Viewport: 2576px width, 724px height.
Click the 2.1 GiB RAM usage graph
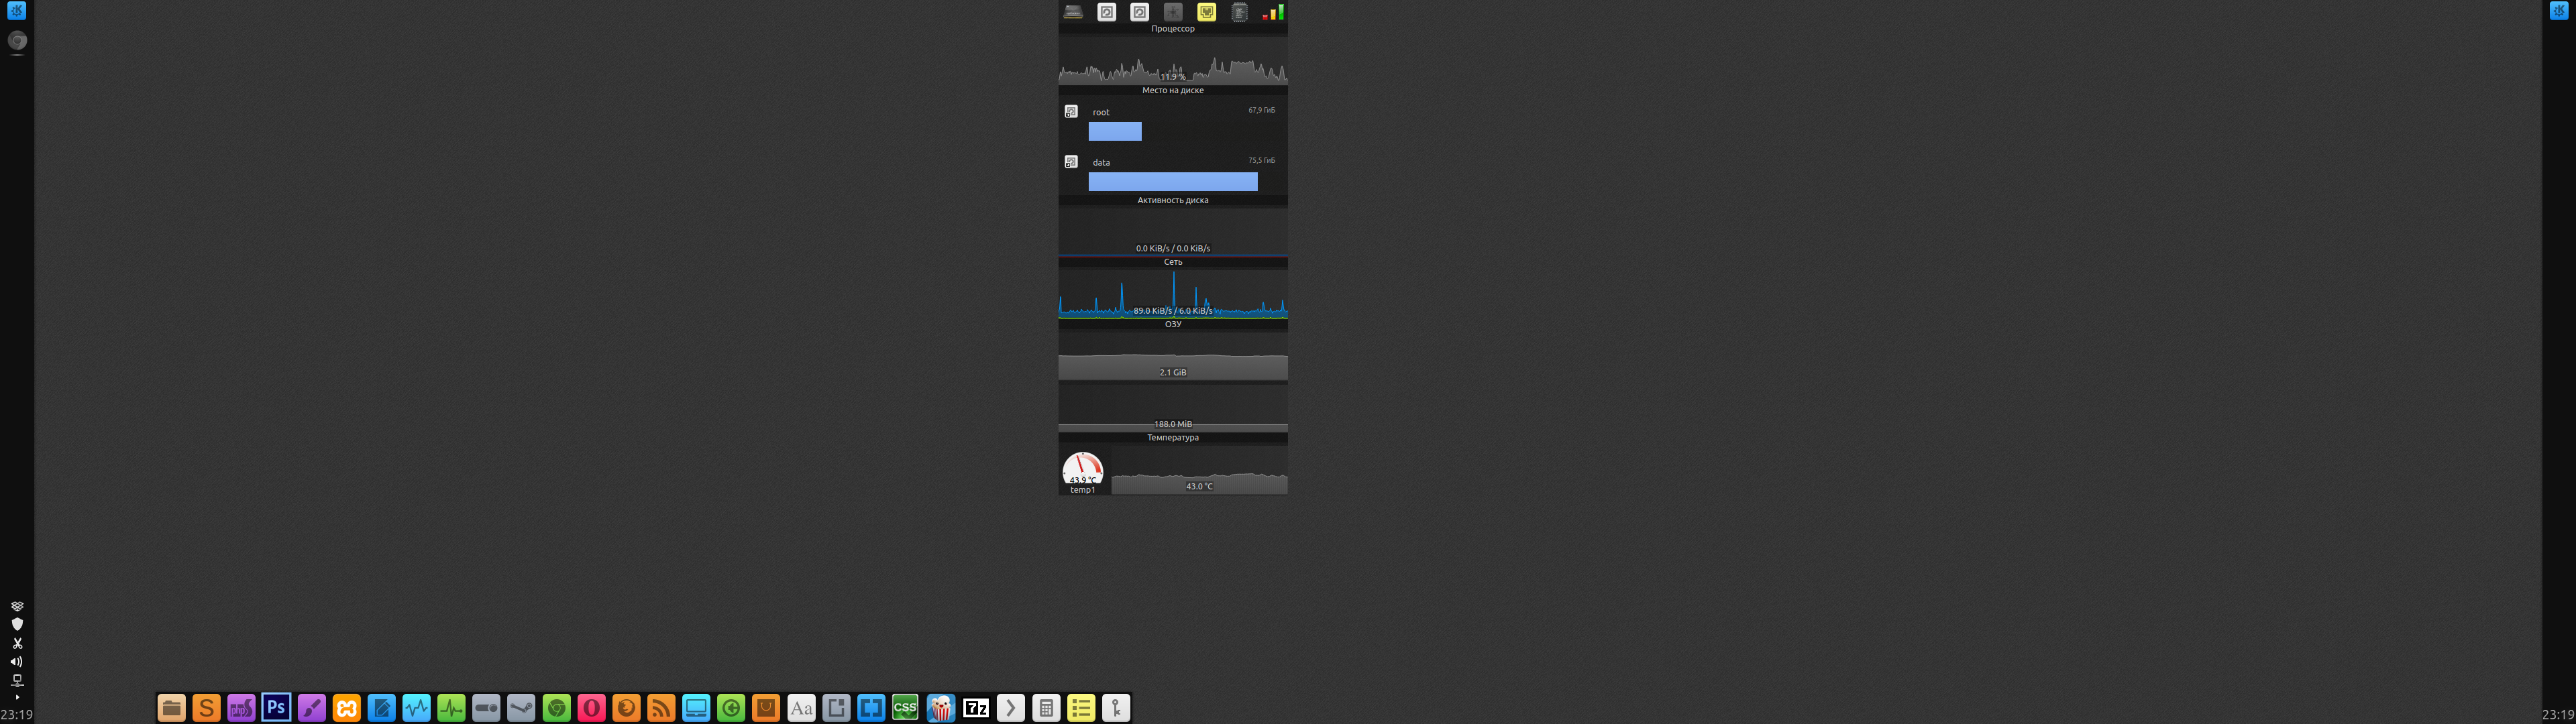click(x=1173, y=357)
